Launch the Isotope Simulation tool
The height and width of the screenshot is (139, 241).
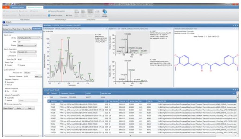55,15
